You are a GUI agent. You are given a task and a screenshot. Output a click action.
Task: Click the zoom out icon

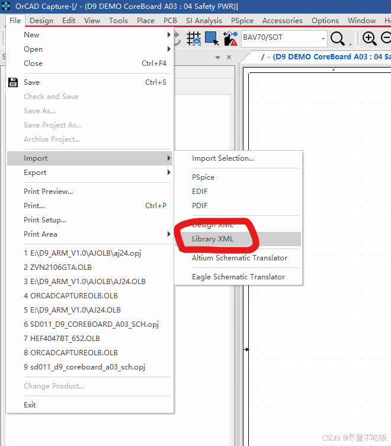click(386, 38)
